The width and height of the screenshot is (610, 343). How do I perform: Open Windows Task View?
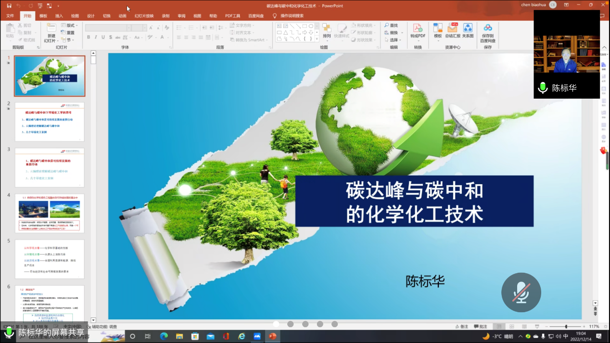[148, 336]
